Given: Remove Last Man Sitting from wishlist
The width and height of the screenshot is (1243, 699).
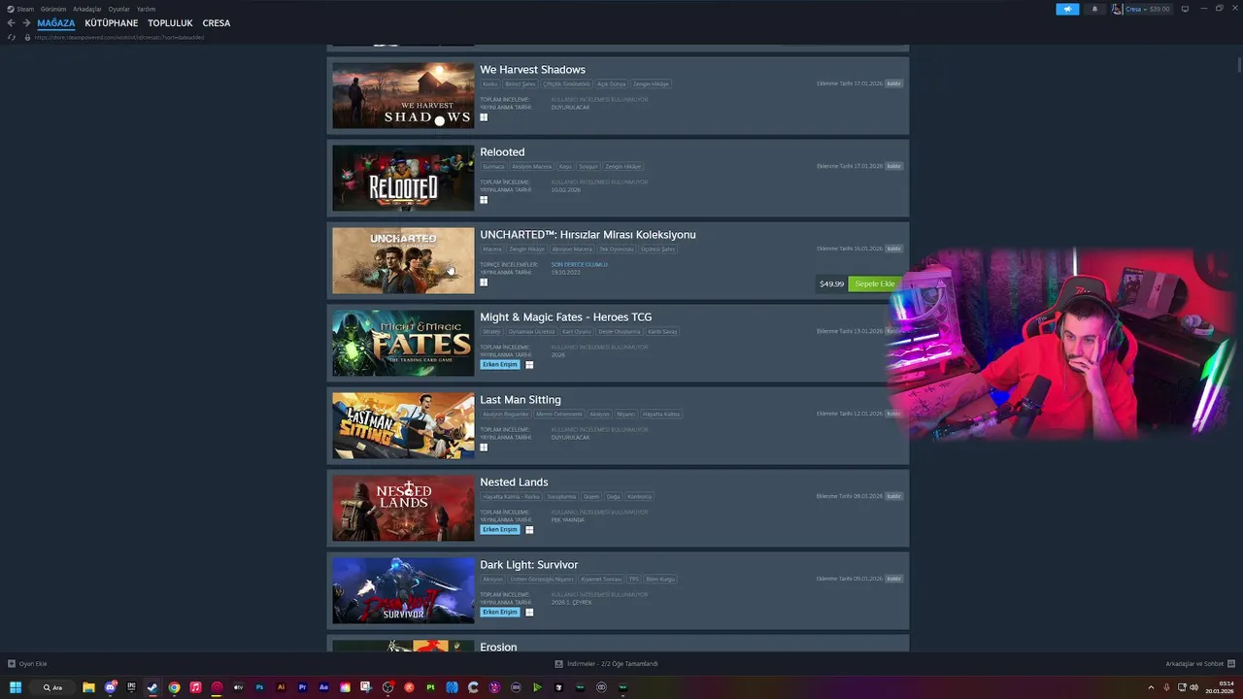Looking at the screenshot, I should coord(894,414).
